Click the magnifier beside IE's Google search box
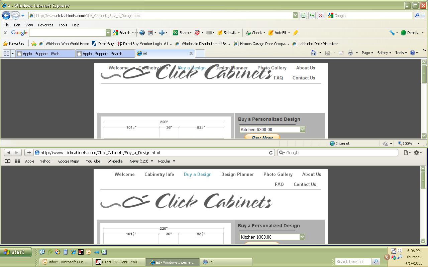The image size is (428, 267). pyautogui.click(x=417, y=15)
